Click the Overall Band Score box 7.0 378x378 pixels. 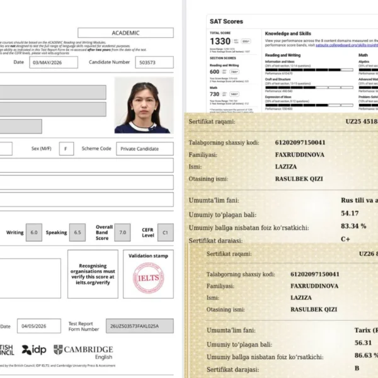[x=122, y=232]
